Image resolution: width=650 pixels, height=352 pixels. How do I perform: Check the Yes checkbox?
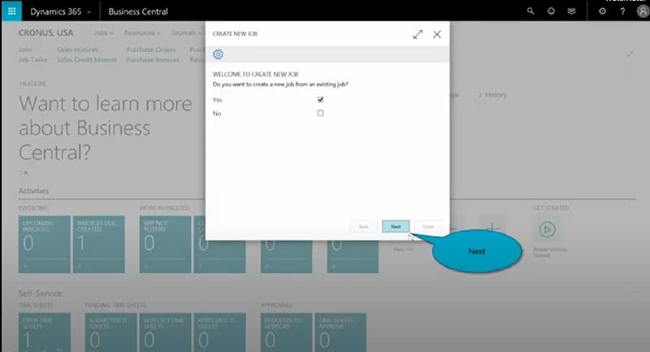pos(320,99)
